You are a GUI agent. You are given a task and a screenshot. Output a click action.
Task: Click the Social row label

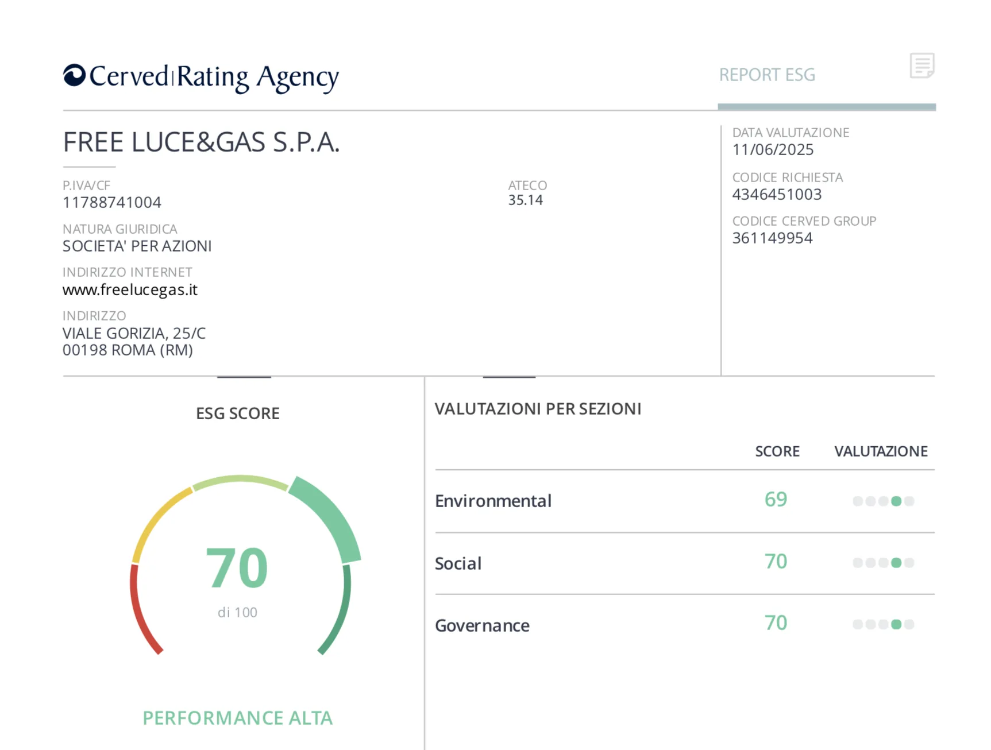click(x=458, y=563)
